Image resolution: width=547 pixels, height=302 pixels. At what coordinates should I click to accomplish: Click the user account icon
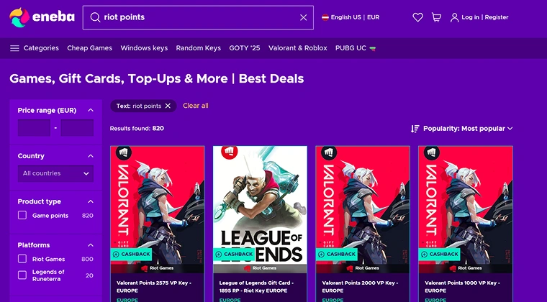tap(454, 17)
